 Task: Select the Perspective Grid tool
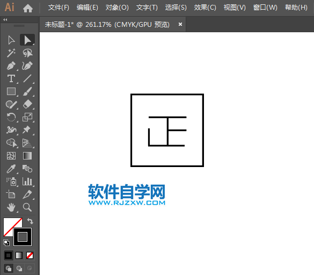[27, 143]
